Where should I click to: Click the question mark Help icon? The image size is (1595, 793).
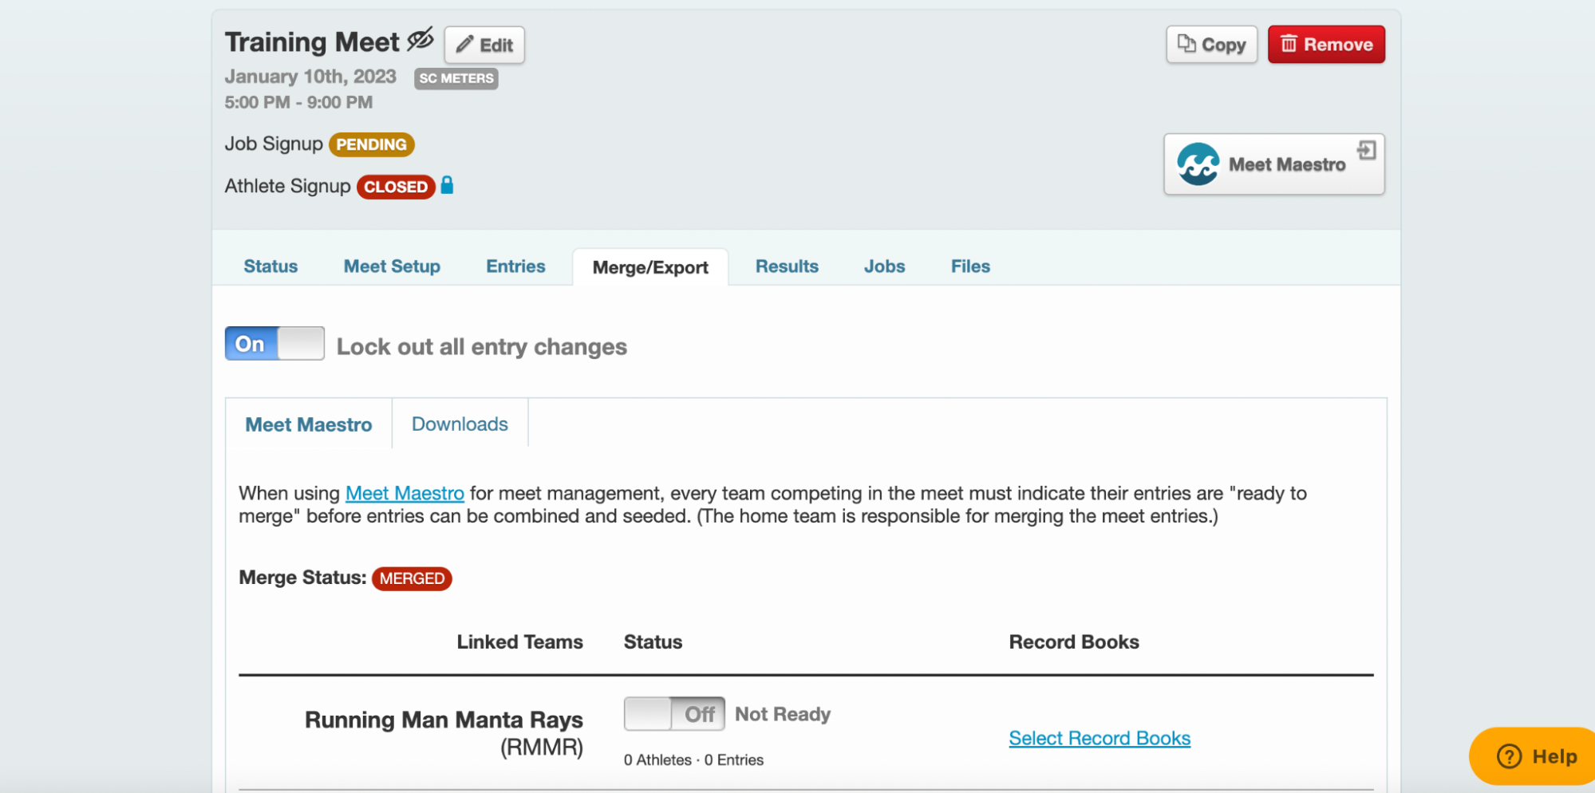(1508, 756)
